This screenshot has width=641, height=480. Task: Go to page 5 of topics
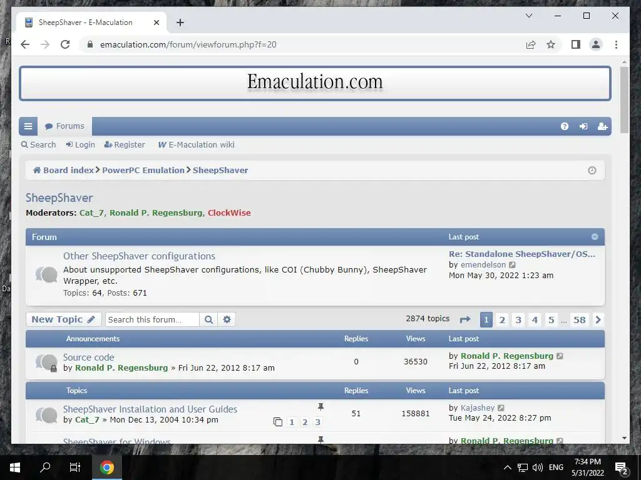pos(551,319)
